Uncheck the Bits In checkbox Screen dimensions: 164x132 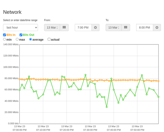[x=5, y=35]
